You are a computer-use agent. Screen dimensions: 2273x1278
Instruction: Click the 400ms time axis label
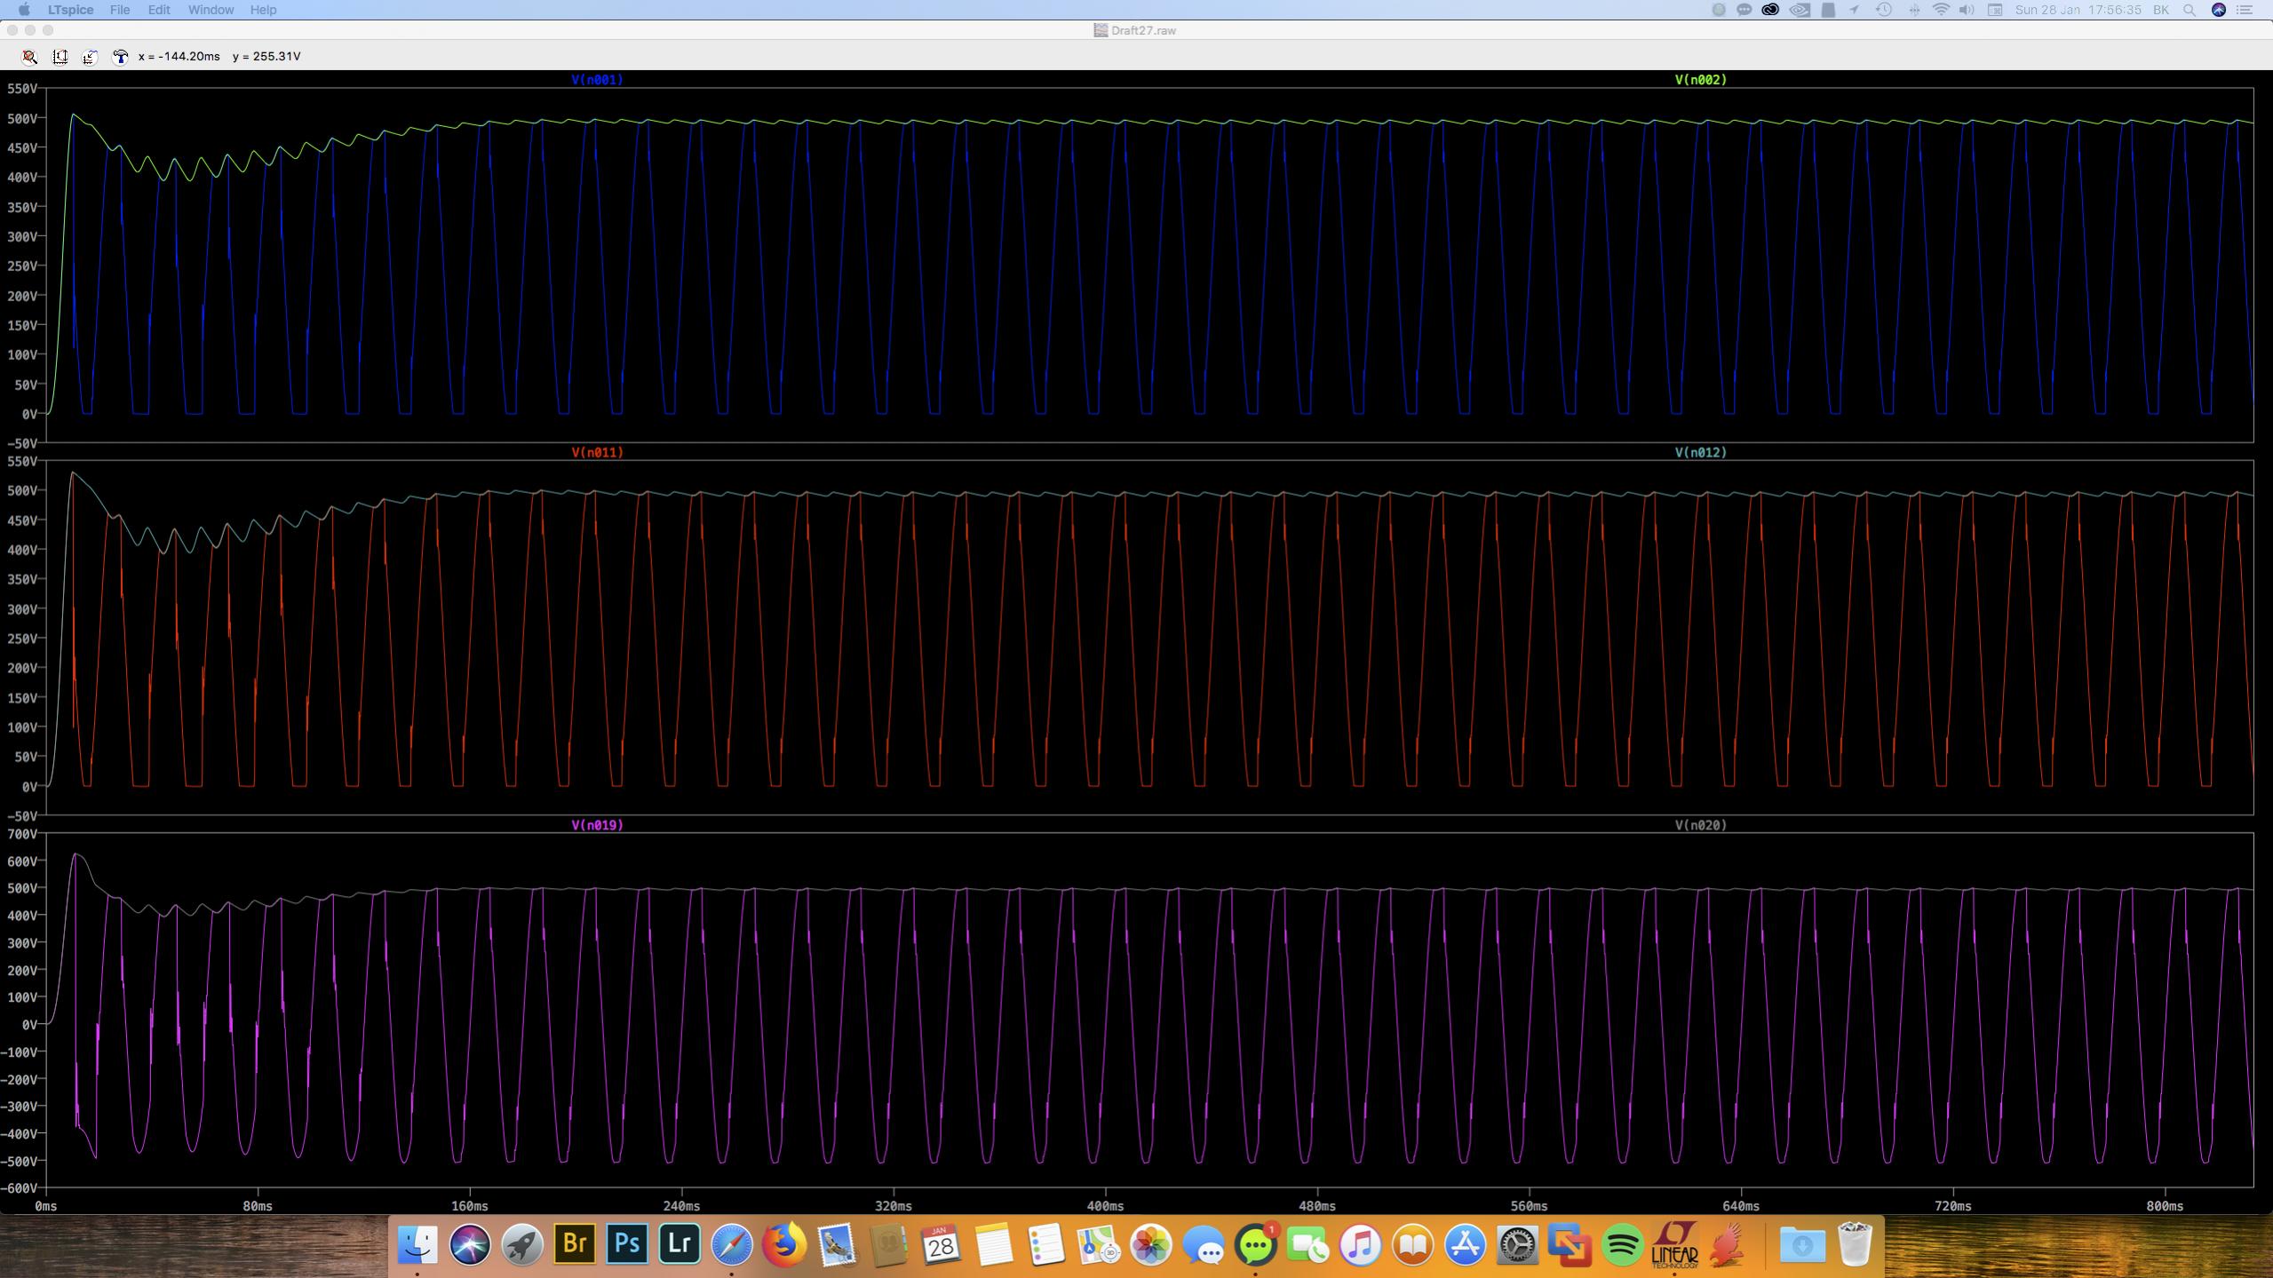tap(1105, 1206)
